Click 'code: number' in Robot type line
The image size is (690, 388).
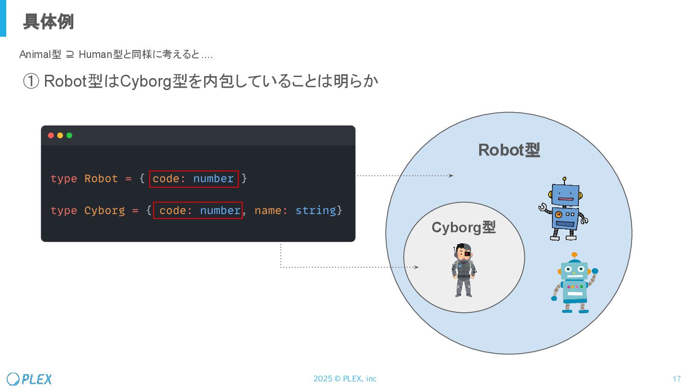[x=194, y=179]
